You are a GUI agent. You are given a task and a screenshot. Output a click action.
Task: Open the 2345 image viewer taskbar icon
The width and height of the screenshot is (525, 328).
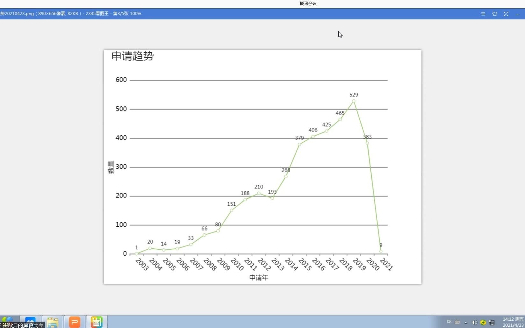(x=97, y=322)
